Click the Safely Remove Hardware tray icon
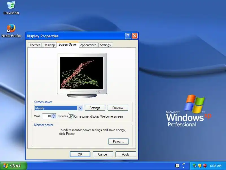The height and width of the screenshot is (170, 226). click(x=195, y=166)
